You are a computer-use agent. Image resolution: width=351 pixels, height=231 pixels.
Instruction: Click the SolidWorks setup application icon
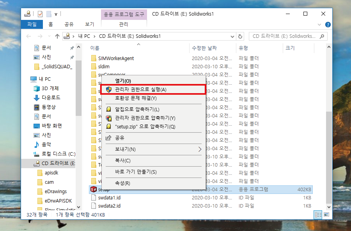(93, 189)
